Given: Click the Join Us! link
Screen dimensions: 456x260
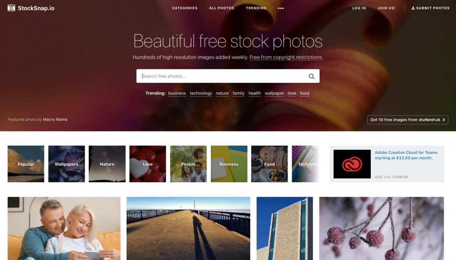Looking at the screenshot, I should click(386, 8).
